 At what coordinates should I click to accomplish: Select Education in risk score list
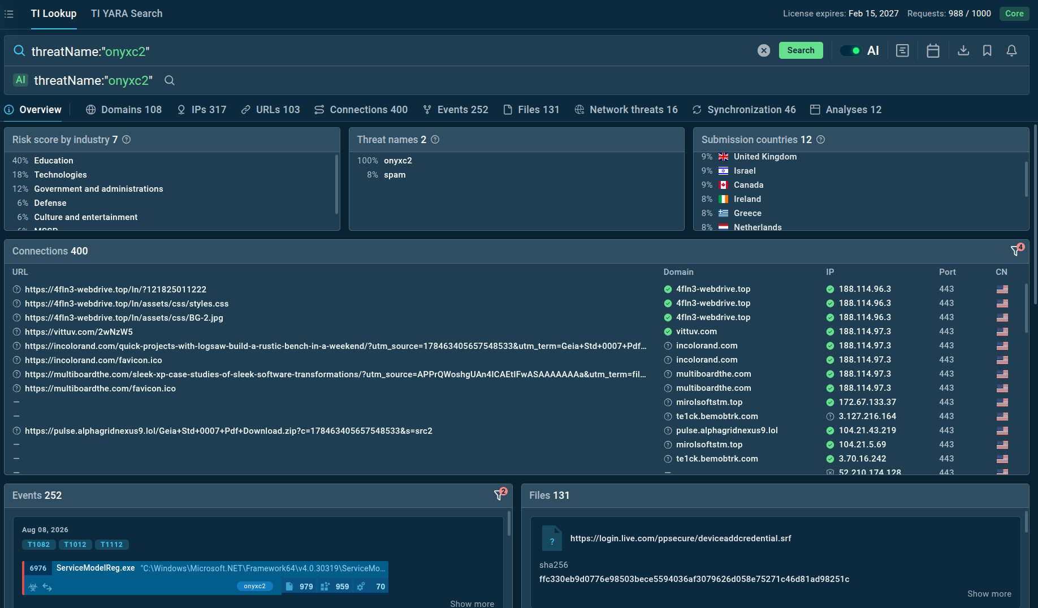(x=54, y=161)
